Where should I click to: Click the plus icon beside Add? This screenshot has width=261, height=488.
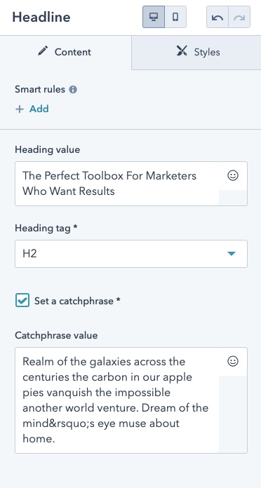pos(20,109)
